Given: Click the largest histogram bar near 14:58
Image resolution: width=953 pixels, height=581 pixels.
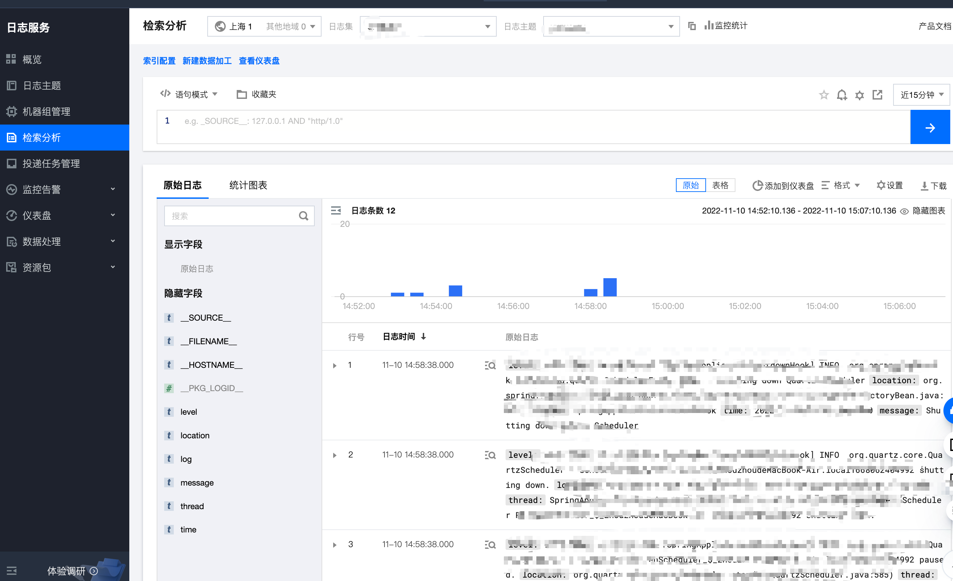Looking at the screenshot, I should [610, 287].
